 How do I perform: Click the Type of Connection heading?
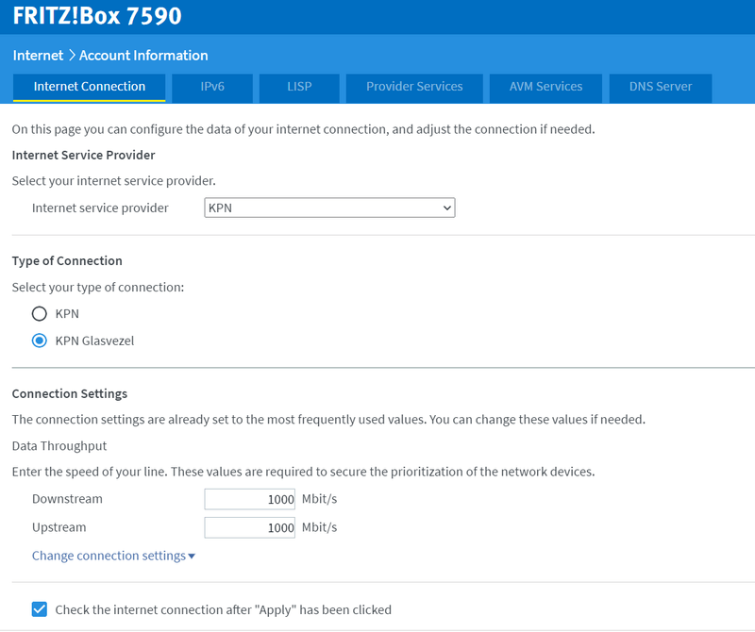tap(67, 261)
